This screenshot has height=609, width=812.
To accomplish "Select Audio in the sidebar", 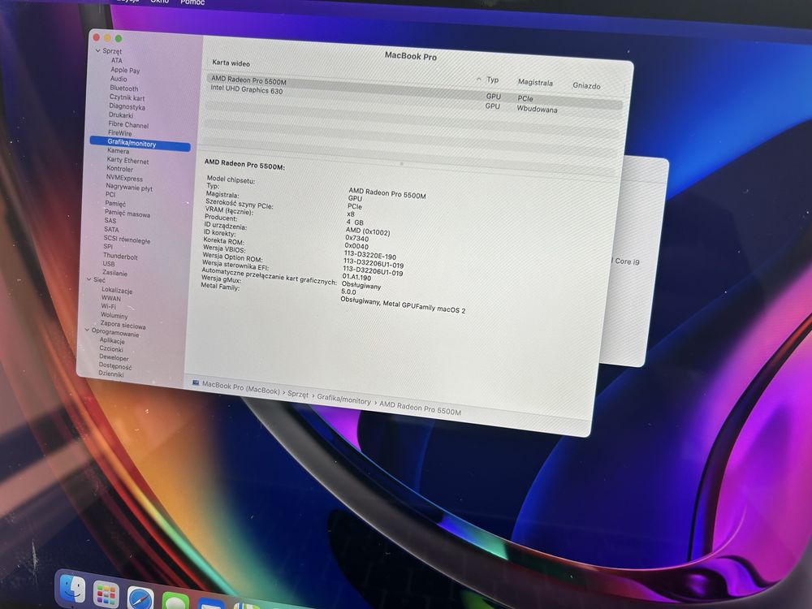I will point(118,79).
